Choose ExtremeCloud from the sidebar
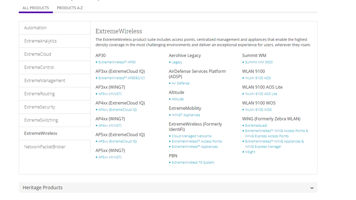This screenshot has height=200, width=356. click(55, 54)
